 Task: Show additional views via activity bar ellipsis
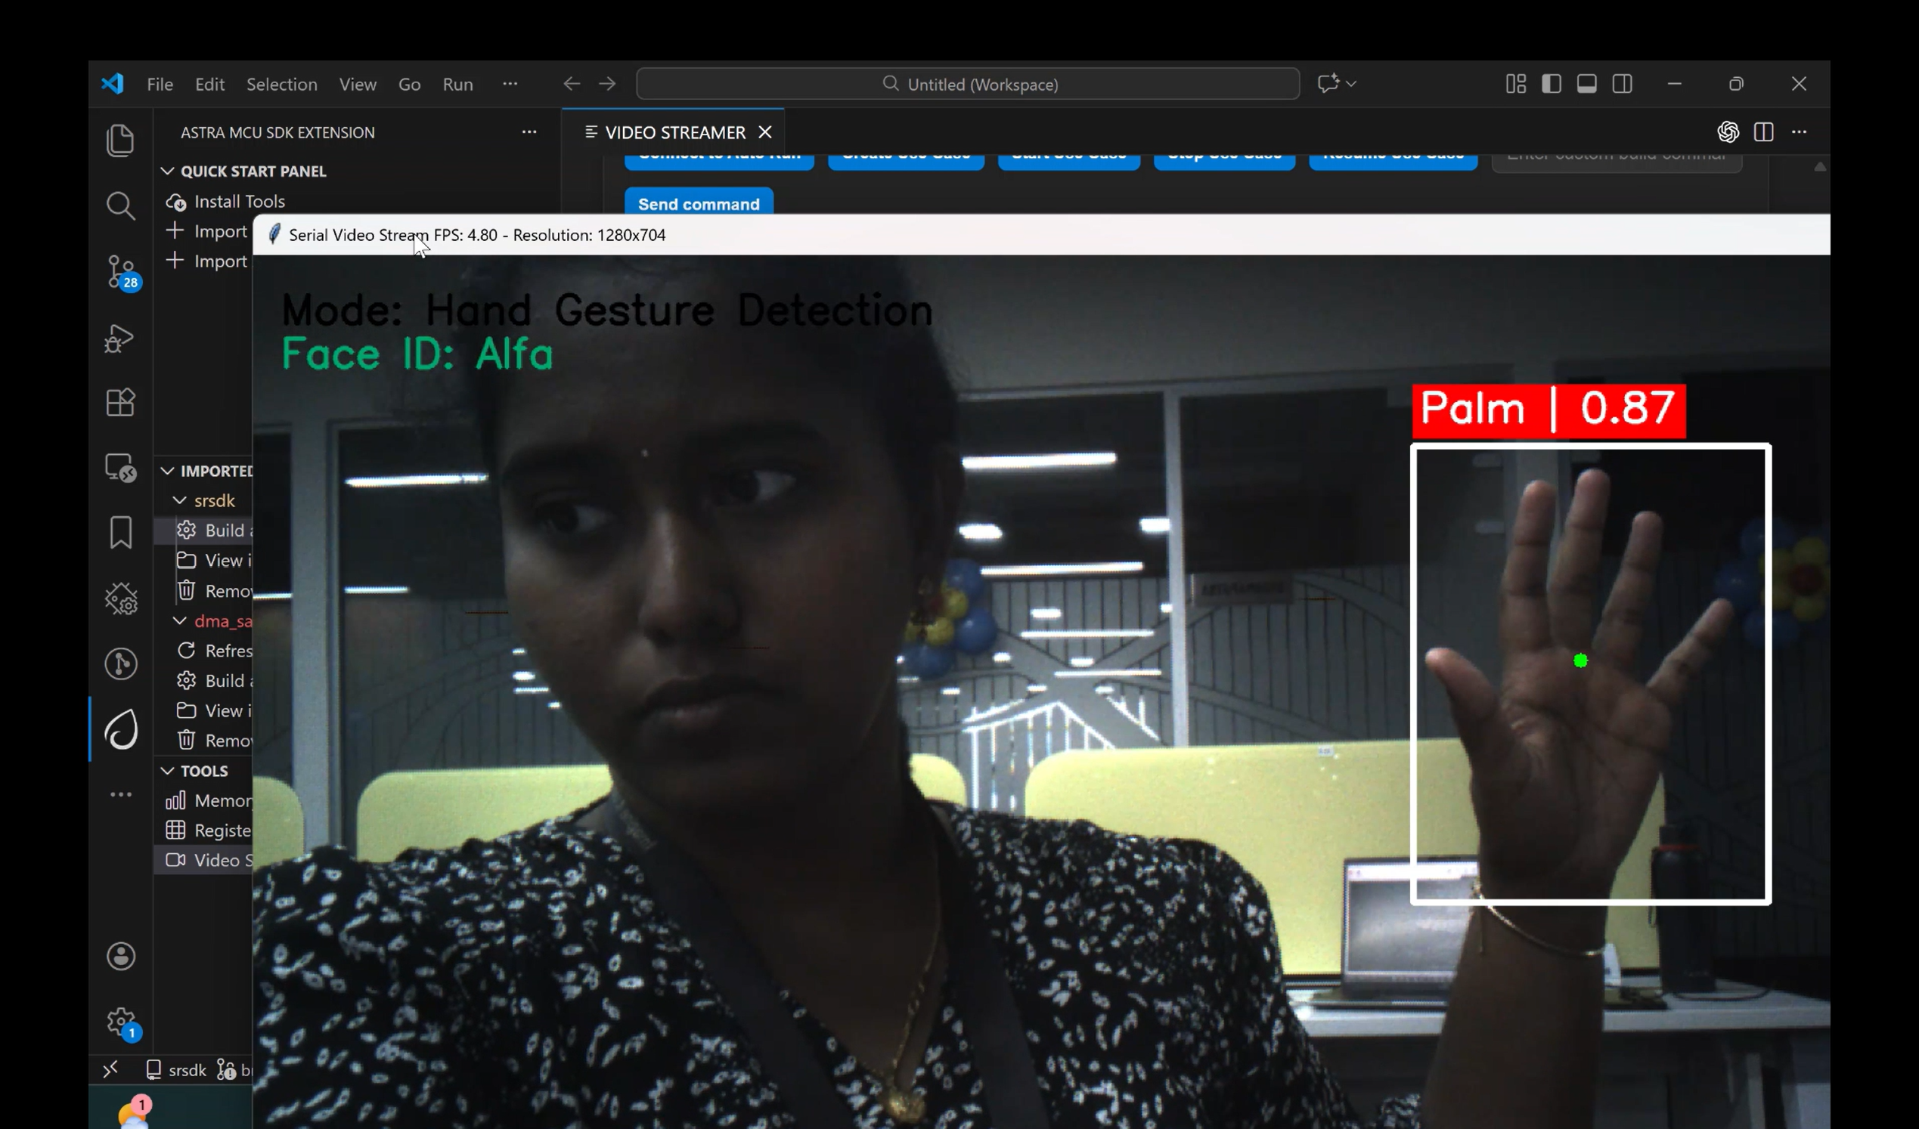(121, 795)
